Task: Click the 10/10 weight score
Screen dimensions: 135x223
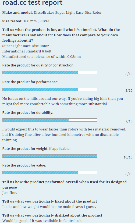Action: click(128, 157)
